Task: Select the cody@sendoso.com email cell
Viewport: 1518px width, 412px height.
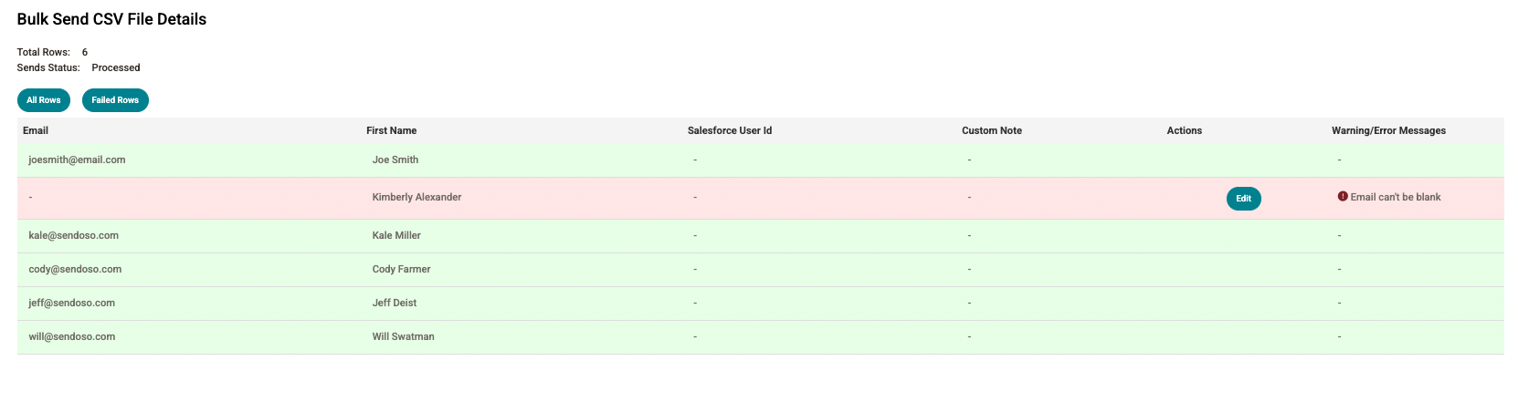Action: 75,269
